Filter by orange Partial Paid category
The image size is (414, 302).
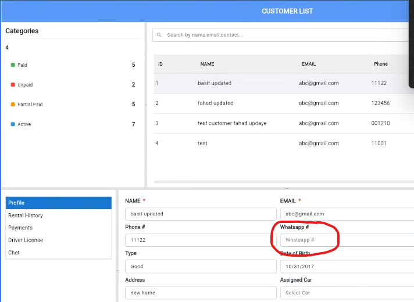tap(29, 105)
